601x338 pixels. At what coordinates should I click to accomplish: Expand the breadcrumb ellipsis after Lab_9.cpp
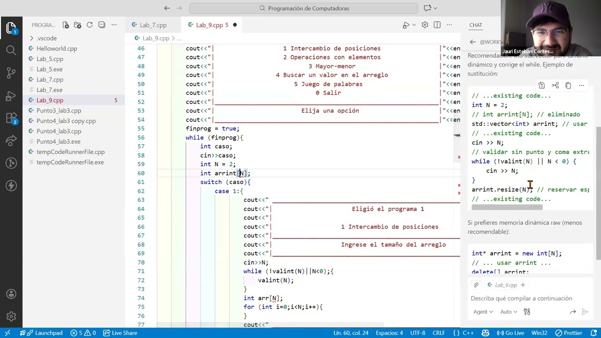click(x=179, y=38)
